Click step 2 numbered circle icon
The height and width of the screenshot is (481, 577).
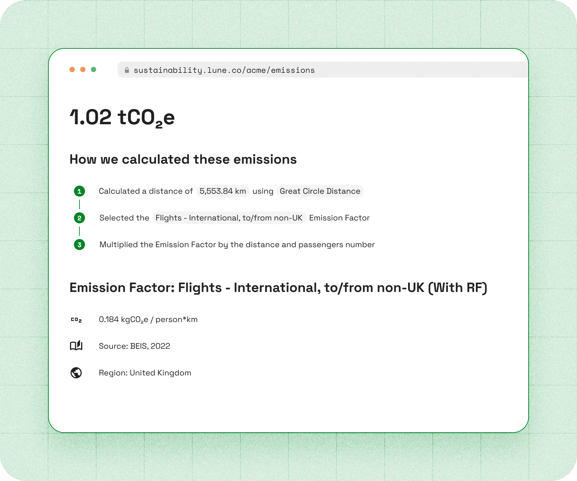point(79,218)
